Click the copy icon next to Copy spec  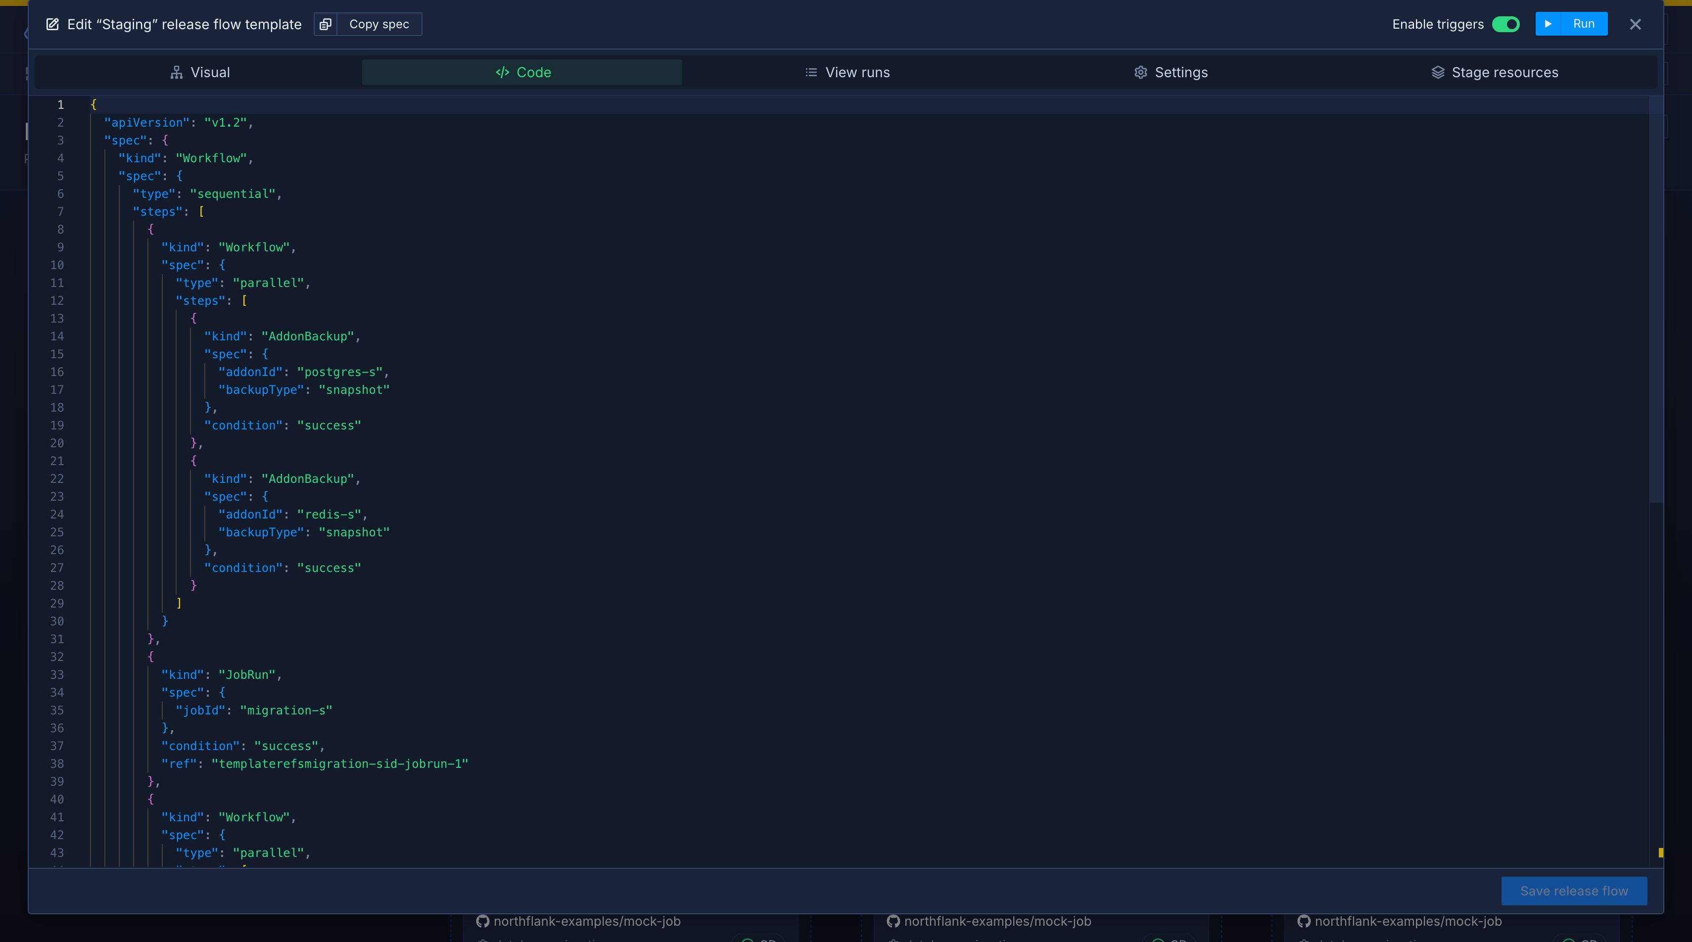coord(325,24)
